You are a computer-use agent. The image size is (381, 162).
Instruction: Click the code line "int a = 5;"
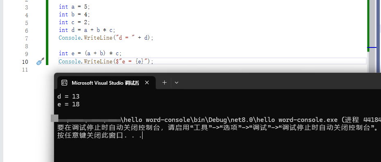click(74, 7)
